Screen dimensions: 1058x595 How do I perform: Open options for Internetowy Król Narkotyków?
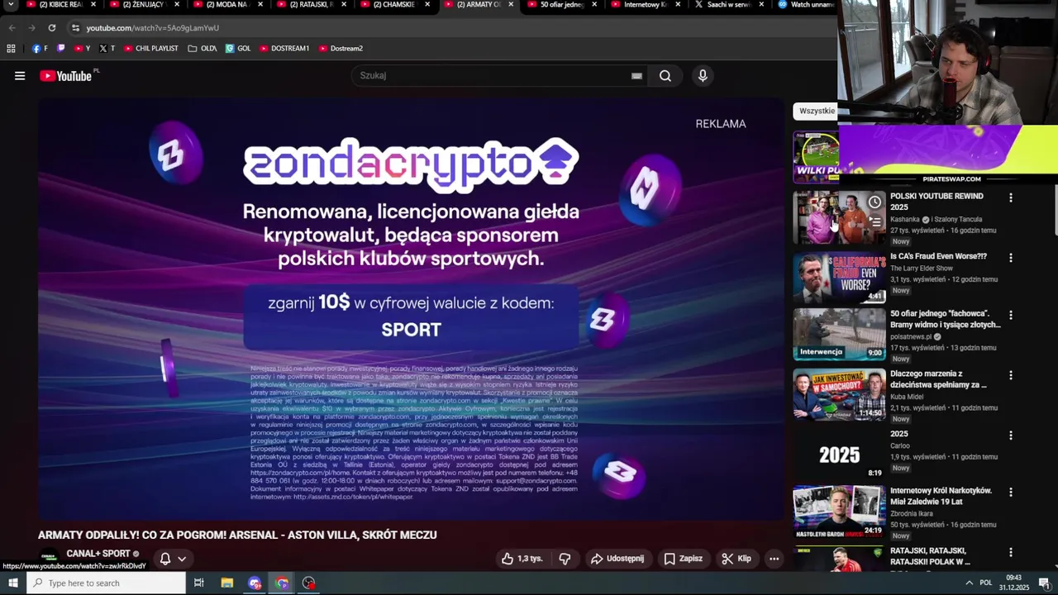tap(1010, 493)
